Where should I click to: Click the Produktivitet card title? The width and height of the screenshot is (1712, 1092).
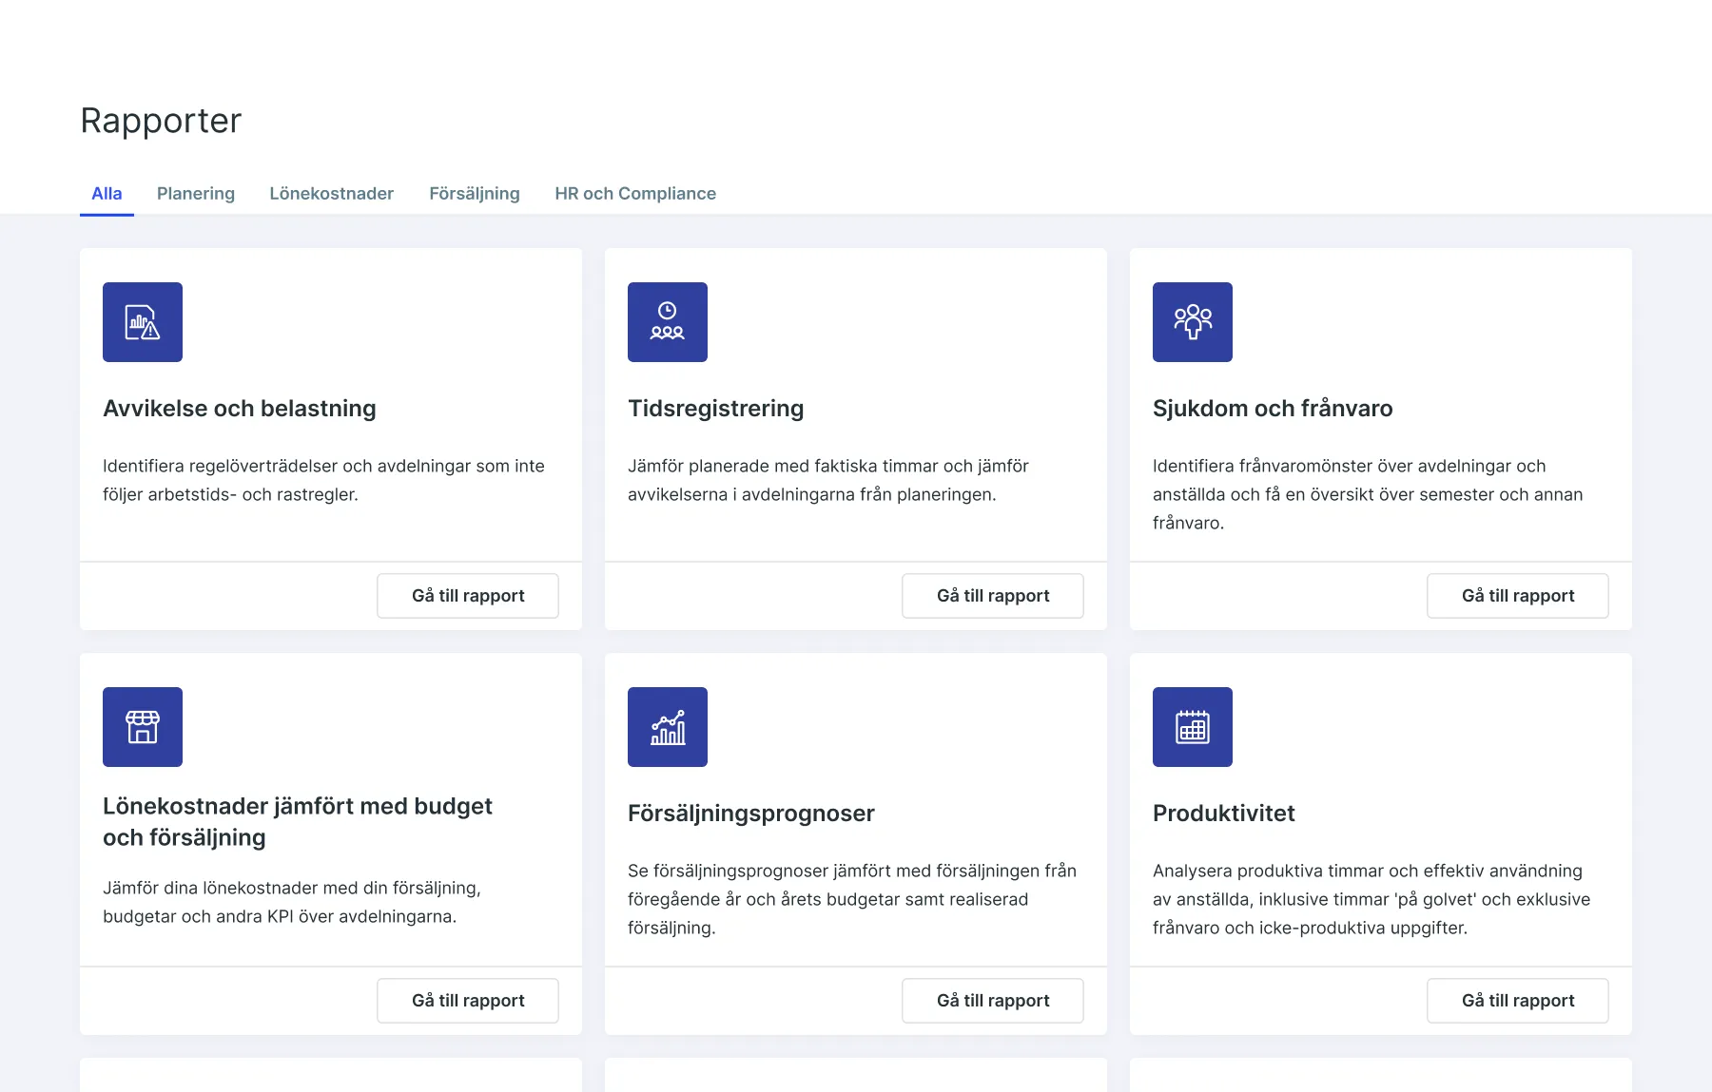(1224, 814)
